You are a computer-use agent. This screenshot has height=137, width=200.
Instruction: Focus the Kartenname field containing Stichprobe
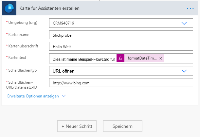tap(121, 35)
